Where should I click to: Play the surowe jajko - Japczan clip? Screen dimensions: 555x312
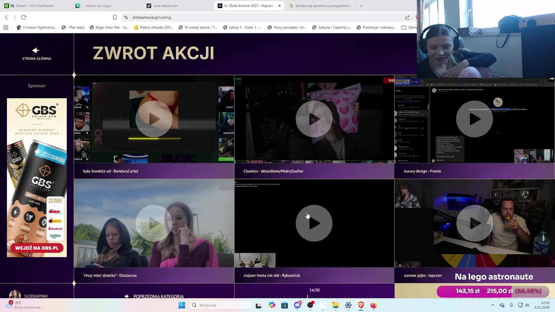pyautogui.click(x=474, y=223)
